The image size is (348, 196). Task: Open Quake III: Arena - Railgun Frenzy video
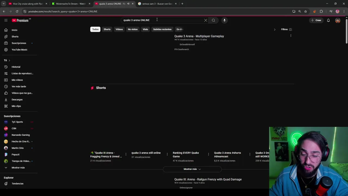coord(208,179)
